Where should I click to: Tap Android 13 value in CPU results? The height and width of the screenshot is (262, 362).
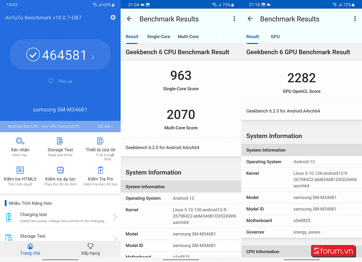tap(183, 198)
